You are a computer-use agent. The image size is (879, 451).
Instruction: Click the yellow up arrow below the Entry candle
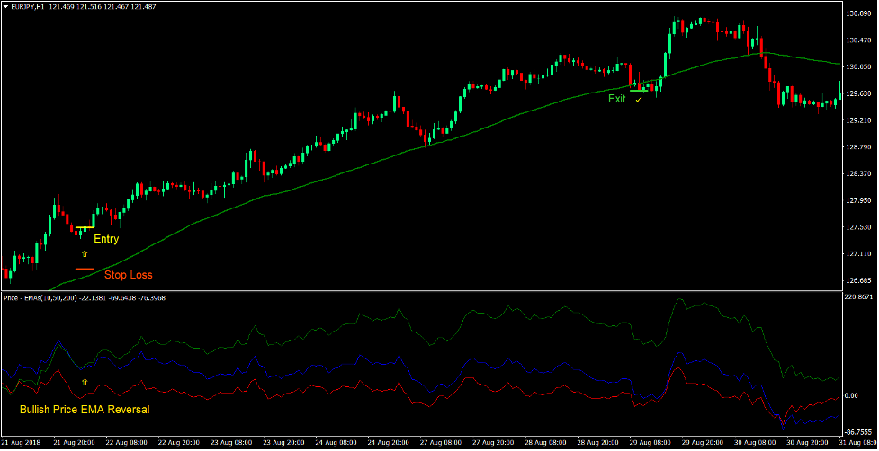(x=85, y=254)
